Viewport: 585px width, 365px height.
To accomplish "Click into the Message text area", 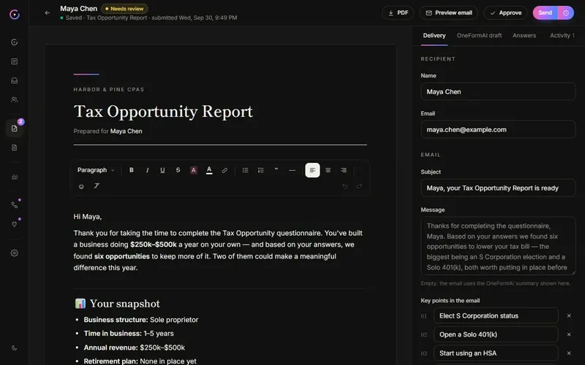I will 498,246.
